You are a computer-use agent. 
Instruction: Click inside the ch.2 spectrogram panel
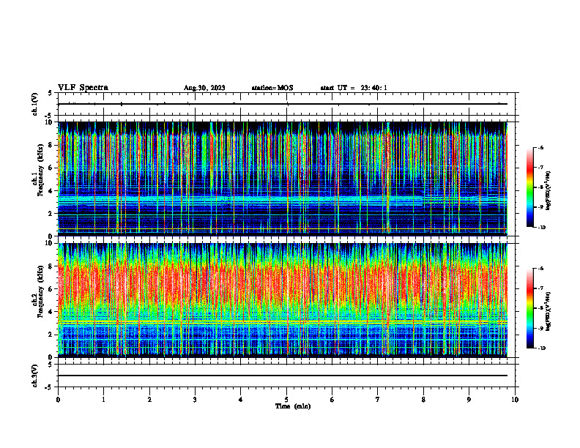pos(283,300)
